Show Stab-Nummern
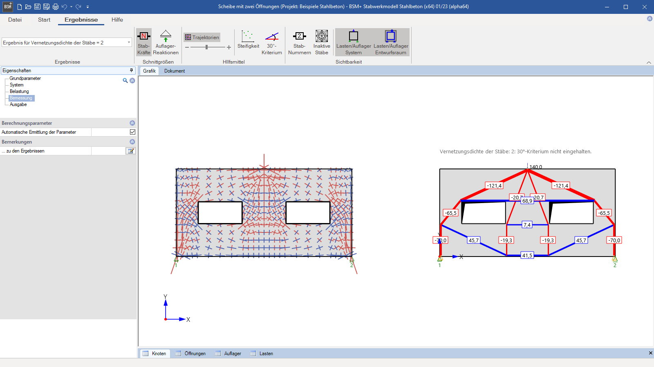This screenshot has height=367, width=654. click(x=299, y=42)
